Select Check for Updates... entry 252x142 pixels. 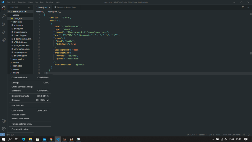pyautogui.click(x=30, y=129)
